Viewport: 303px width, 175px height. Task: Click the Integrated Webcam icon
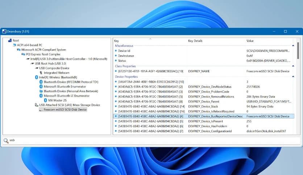41,73
